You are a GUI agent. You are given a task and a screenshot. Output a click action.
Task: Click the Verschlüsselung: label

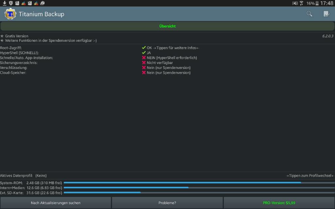(x=14, y=68)
